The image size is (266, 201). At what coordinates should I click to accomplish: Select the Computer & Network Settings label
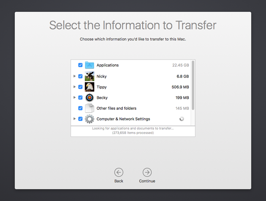tap(123, 119)
